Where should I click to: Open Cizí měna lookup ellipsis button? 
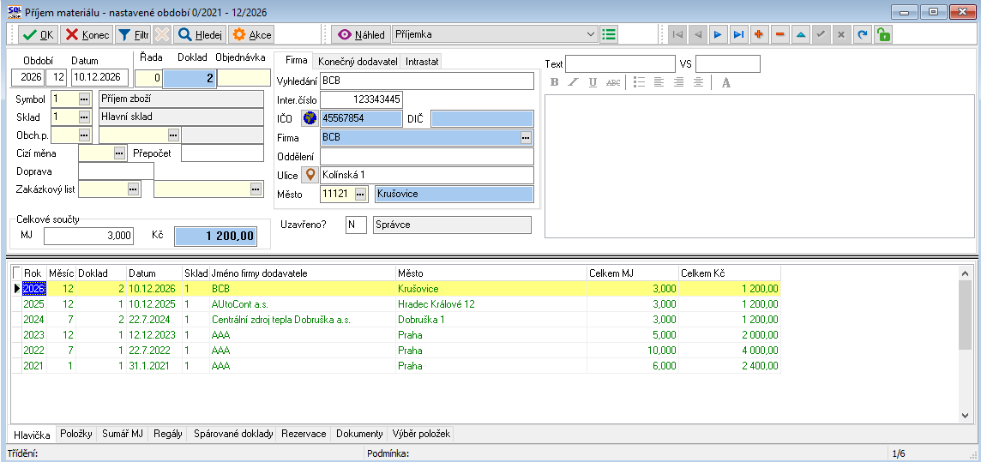pyautogui.click(x=119, y=153)
